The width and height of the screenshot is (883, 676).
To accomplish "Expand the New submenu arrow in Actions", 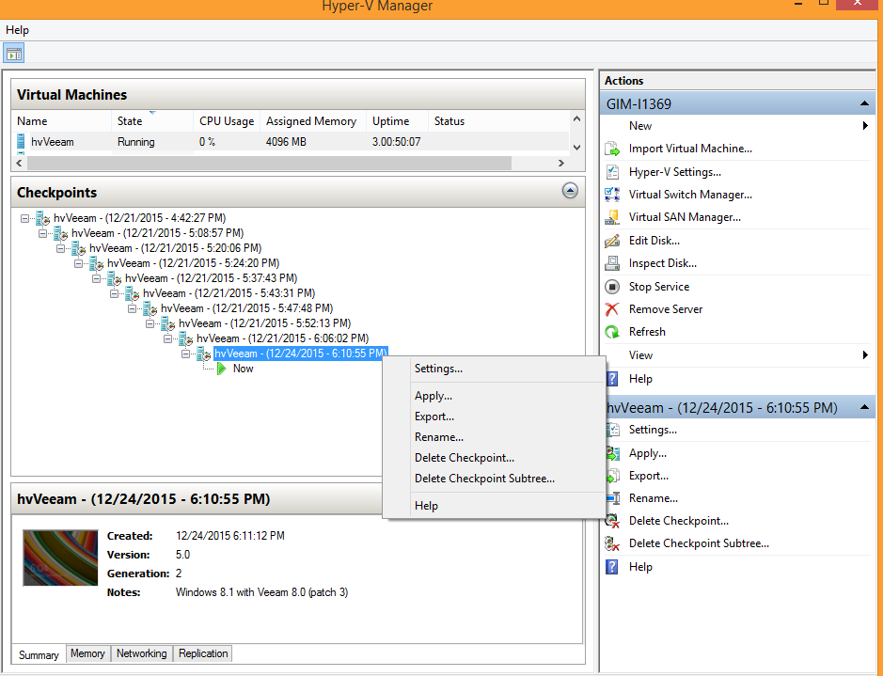I will point(864,126).
